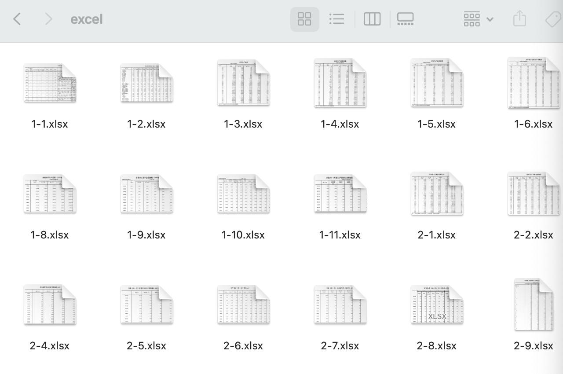Select the 2-1.xlsx file icon

(x=437, y=194)
